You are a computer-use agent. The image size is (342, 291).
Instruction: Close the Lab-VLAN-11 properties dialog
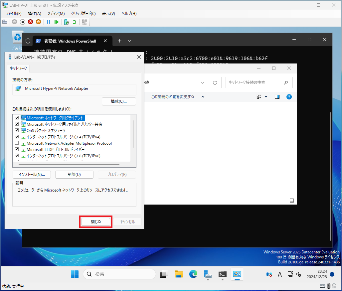pyautogui.click(x=139, y=57)
